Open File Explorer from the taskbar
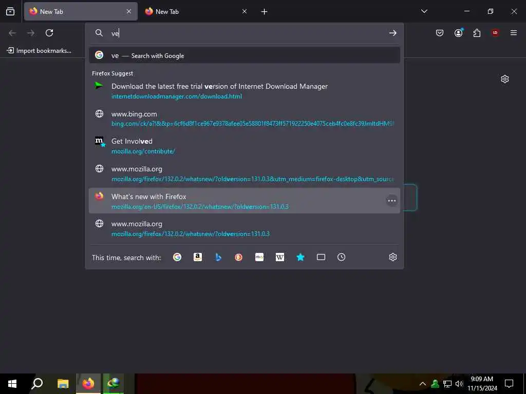Screen dimensions: 526x394 tap(63, 384)
